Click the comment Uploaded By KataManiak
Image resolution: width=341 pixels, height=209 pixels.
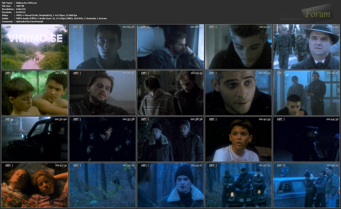coord(30,22)
